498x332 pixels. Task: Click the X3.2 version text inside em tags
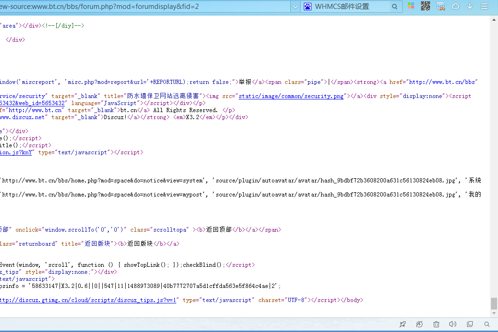click(192, 117)
